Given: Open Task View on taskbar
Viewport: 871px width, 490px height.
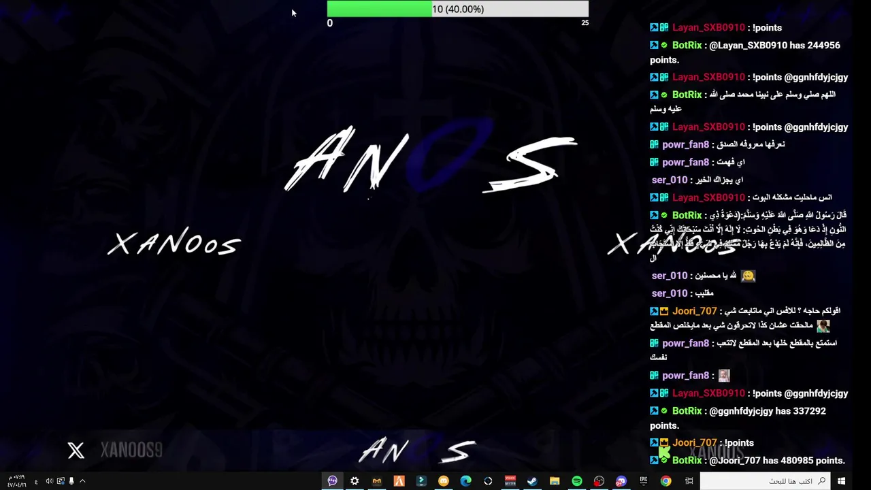Looking at the screenshot, I should tap(689, 481).
